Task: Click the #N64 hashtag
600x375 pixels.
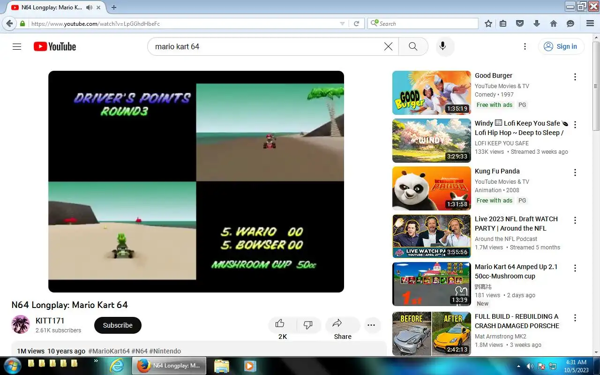Action: tap(139, 351)
